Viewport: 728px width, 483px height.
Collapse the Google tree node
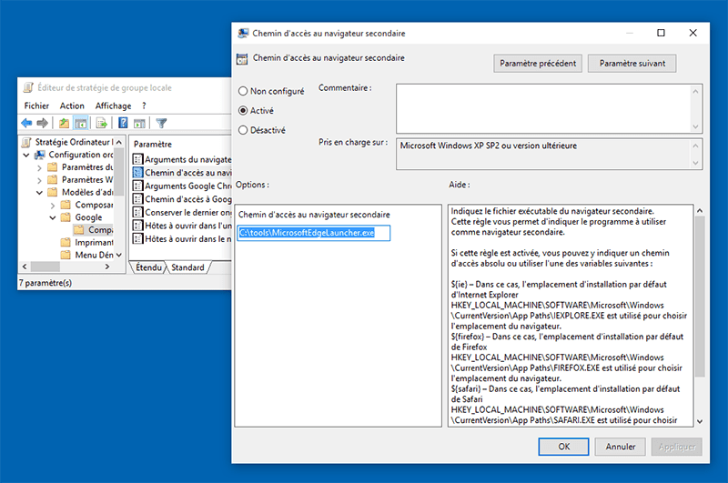(x=53, y=217)
